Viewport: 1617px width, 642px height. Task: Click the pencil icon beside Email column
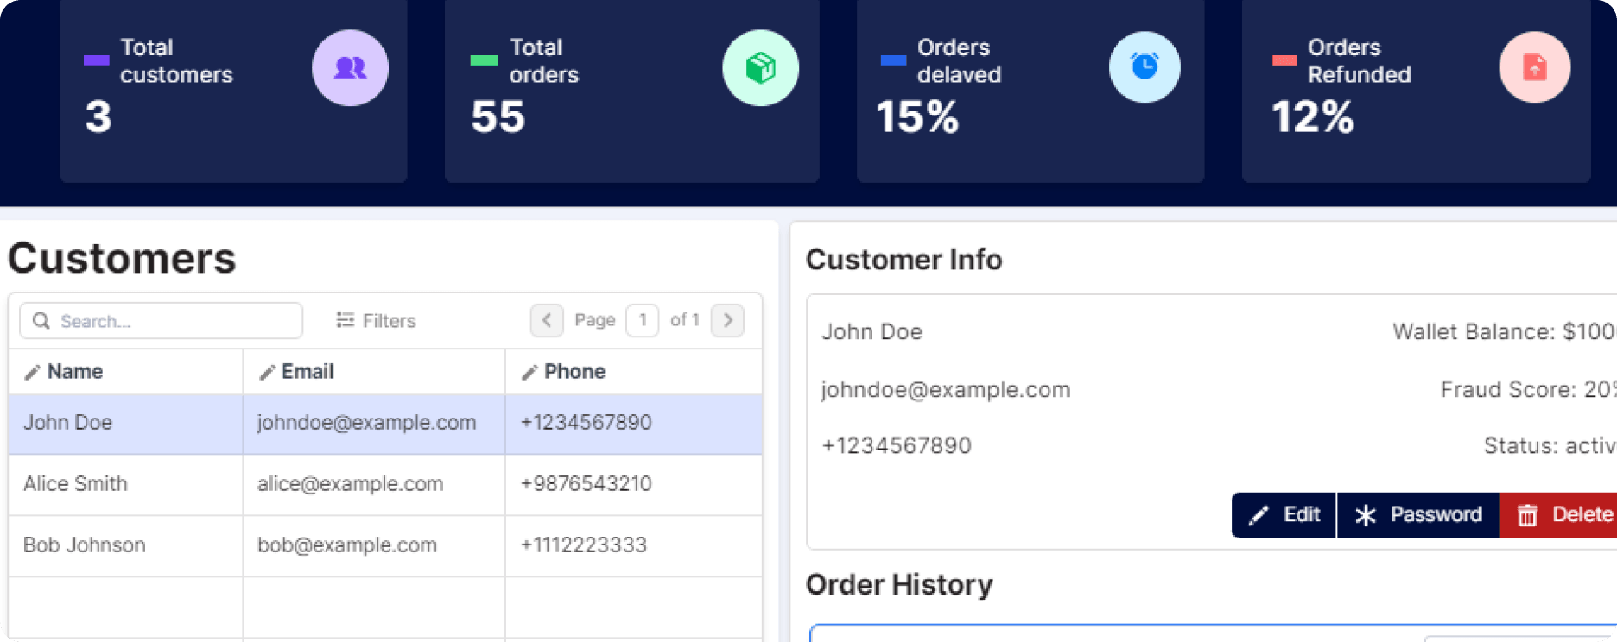268,373
